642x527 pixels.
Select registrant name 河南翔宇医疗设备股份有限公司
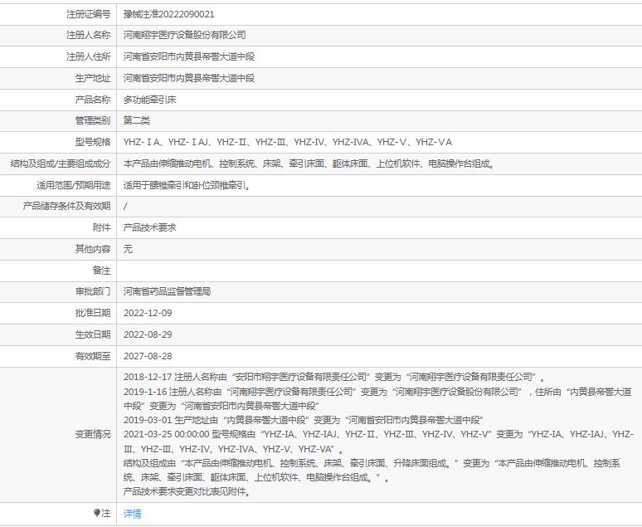click(185, 35)
